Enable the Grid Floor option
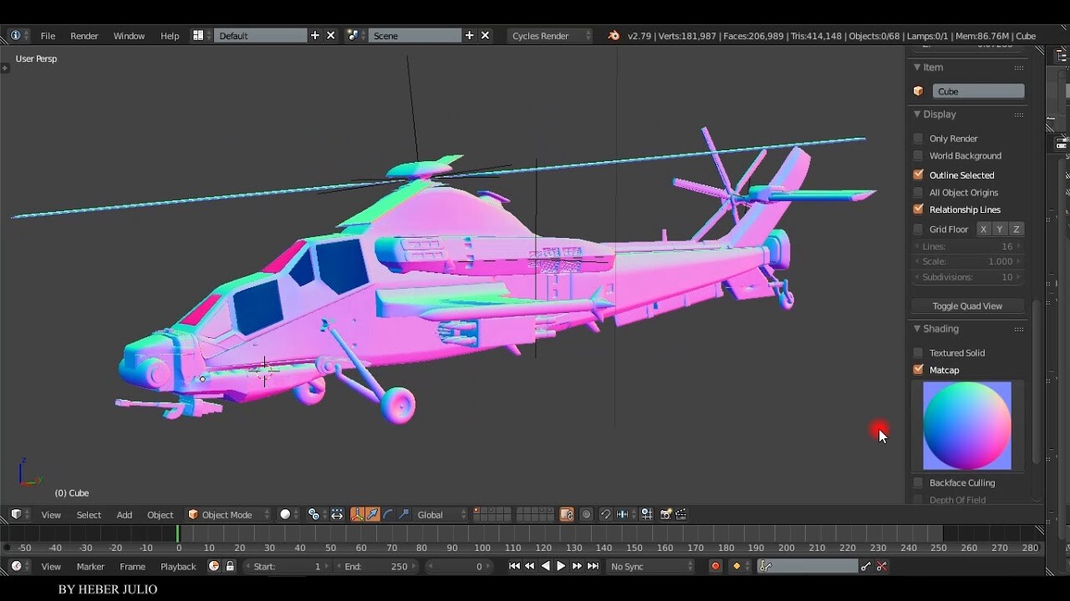 coord(918,229)
